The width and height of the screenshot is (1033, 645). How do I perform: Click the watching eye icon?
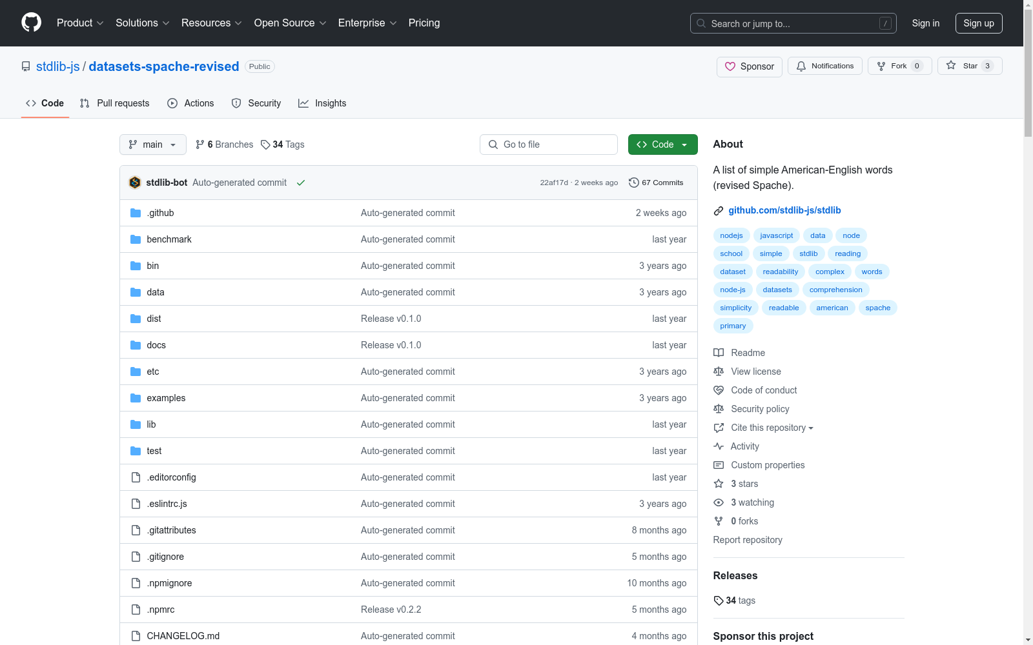point(719,502)
